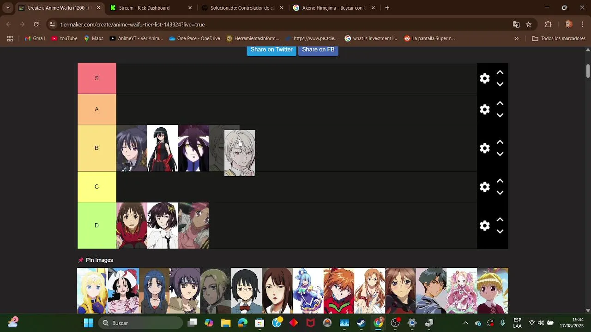Select red-and-black dressed character in B tier

point(163,148)
